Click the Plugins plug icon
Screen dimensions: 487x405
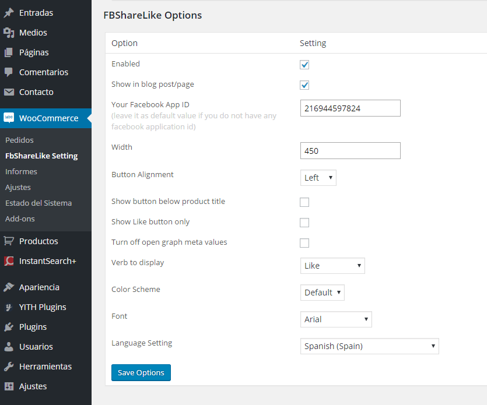[x=9, y=327]
